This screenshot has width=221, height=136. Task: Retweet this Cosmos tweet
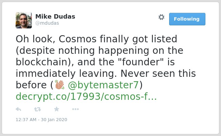[x=38, y=109]
